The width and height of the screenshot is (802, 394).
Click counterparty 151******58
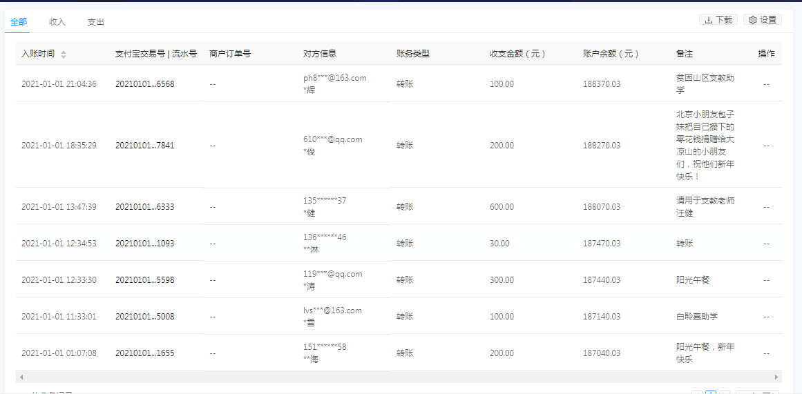[325, 347]
